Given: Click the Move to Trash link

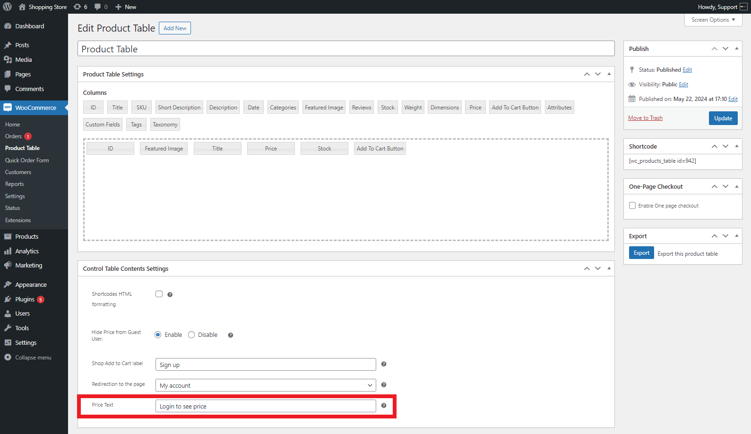Looking at the screenshot, I should [645, 118].
